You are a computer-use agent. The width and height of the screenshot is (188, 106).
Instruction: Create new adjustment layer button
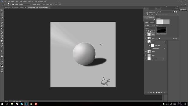[156, 92]
